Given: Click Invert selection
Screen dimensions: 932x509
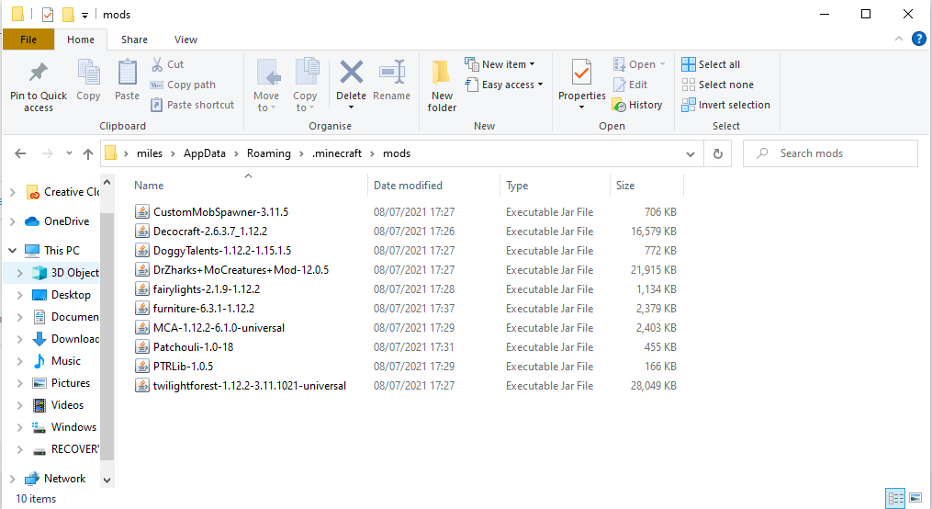Looking at the screenshot, I should point(725,105).
